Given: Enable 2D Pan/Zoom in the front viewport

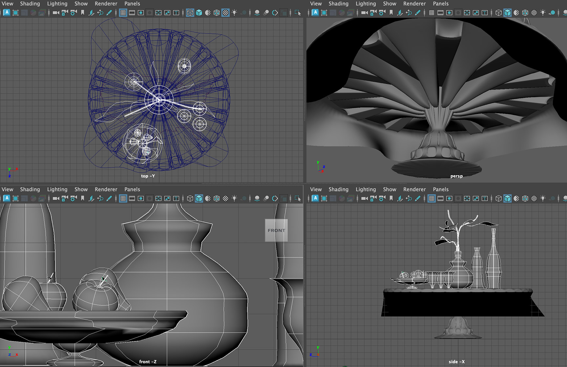Looking at the screenshot, I should point(100,198).
